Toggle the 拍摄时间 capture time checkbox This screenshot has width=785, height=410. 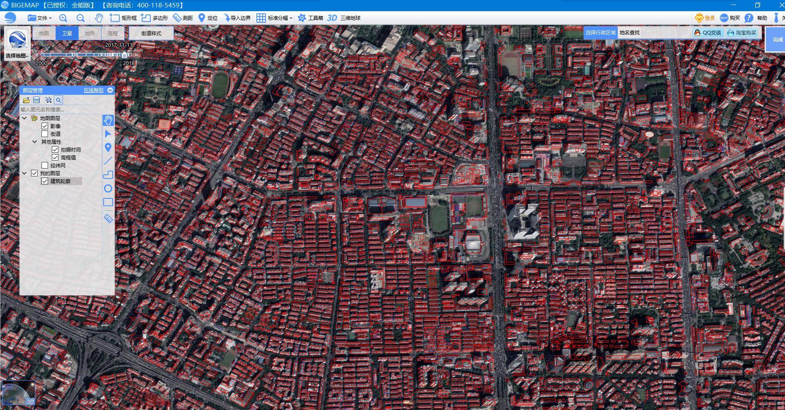coord(55,150)
